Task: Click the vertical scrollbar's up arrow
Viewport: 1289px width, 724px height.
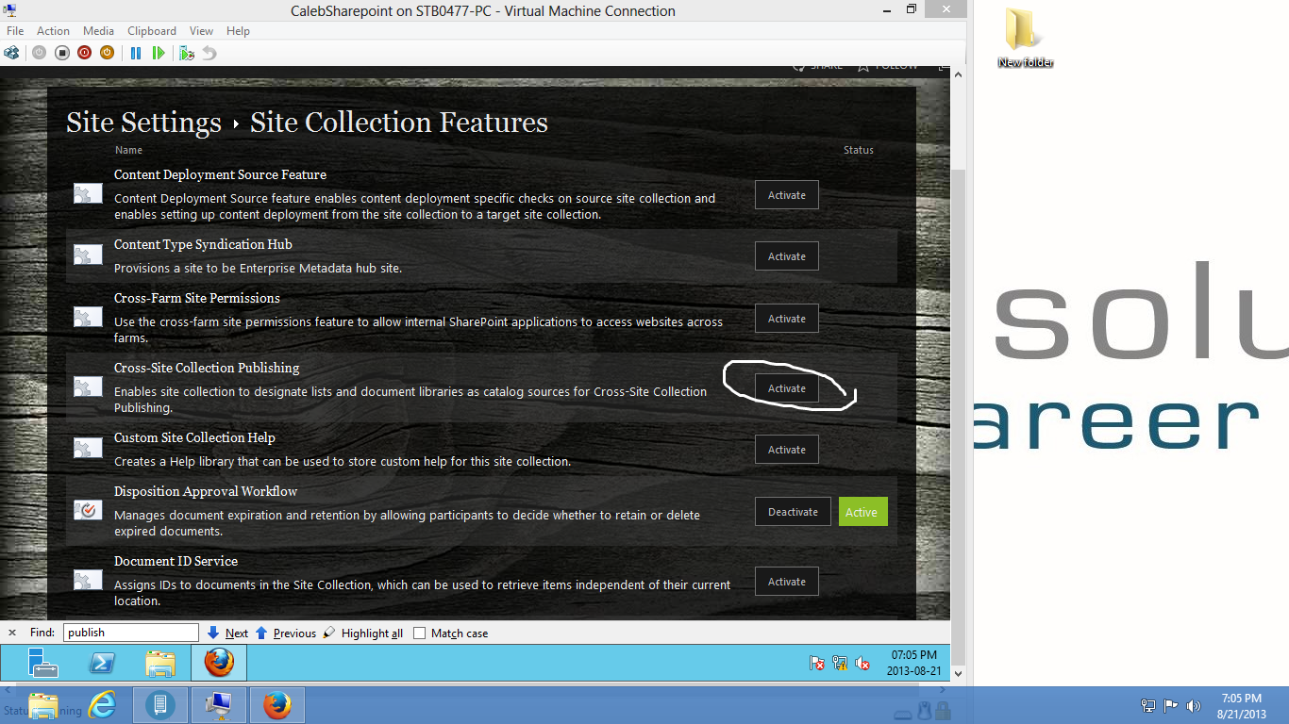Action: (x=959, y=74)
